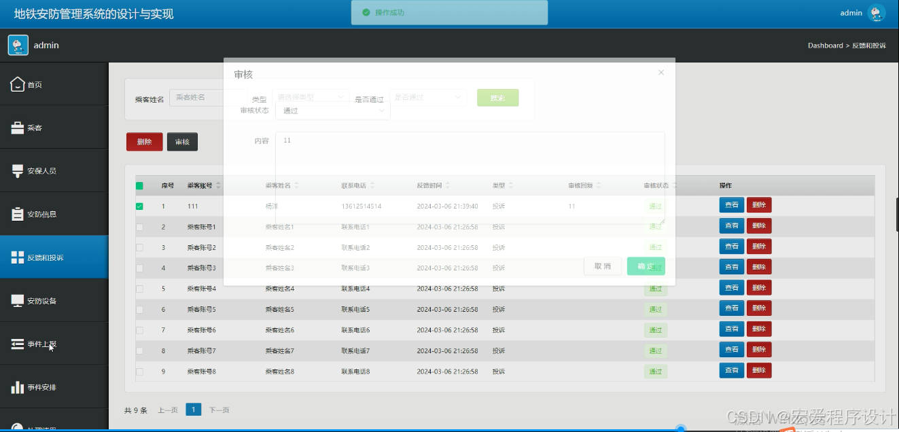This screenshot has height=432, width=899.
Task: Open 首页 home icon in sidebar
Action: (x=18, y=84)
